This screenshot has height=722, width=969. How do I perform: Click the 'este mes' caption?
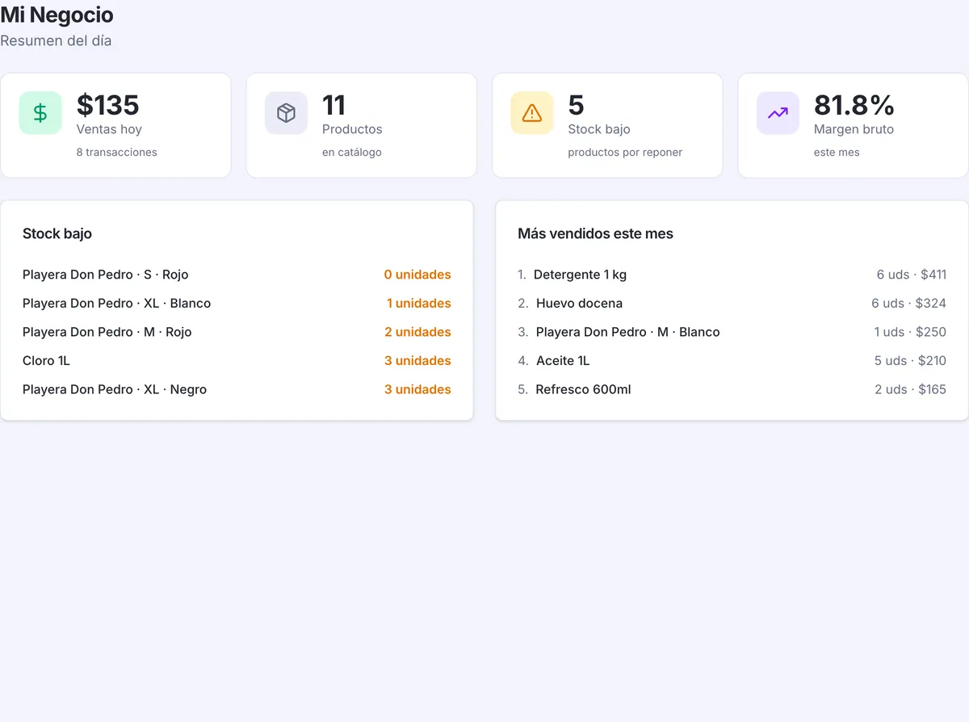coord(837,152)
